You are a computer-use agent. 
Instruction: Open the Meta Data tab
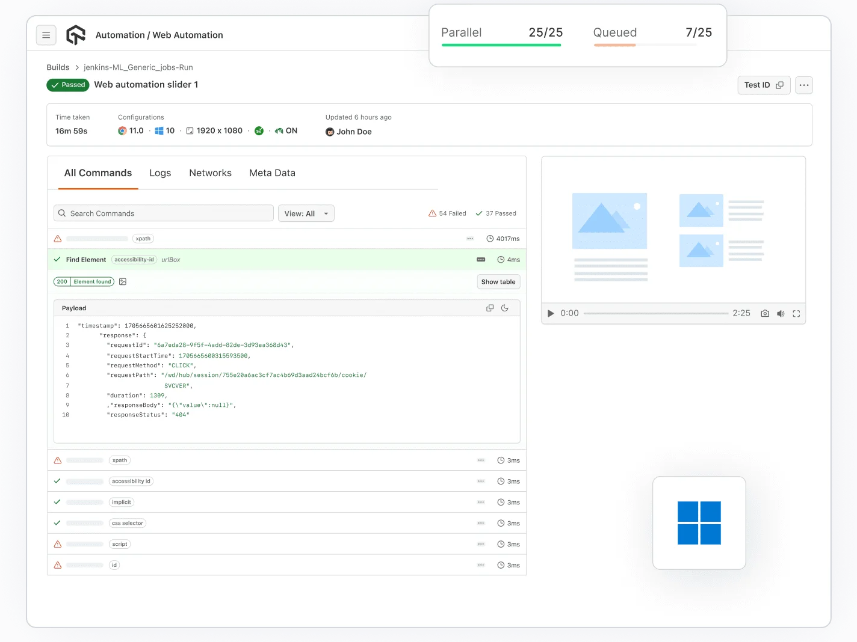point(272,173)
